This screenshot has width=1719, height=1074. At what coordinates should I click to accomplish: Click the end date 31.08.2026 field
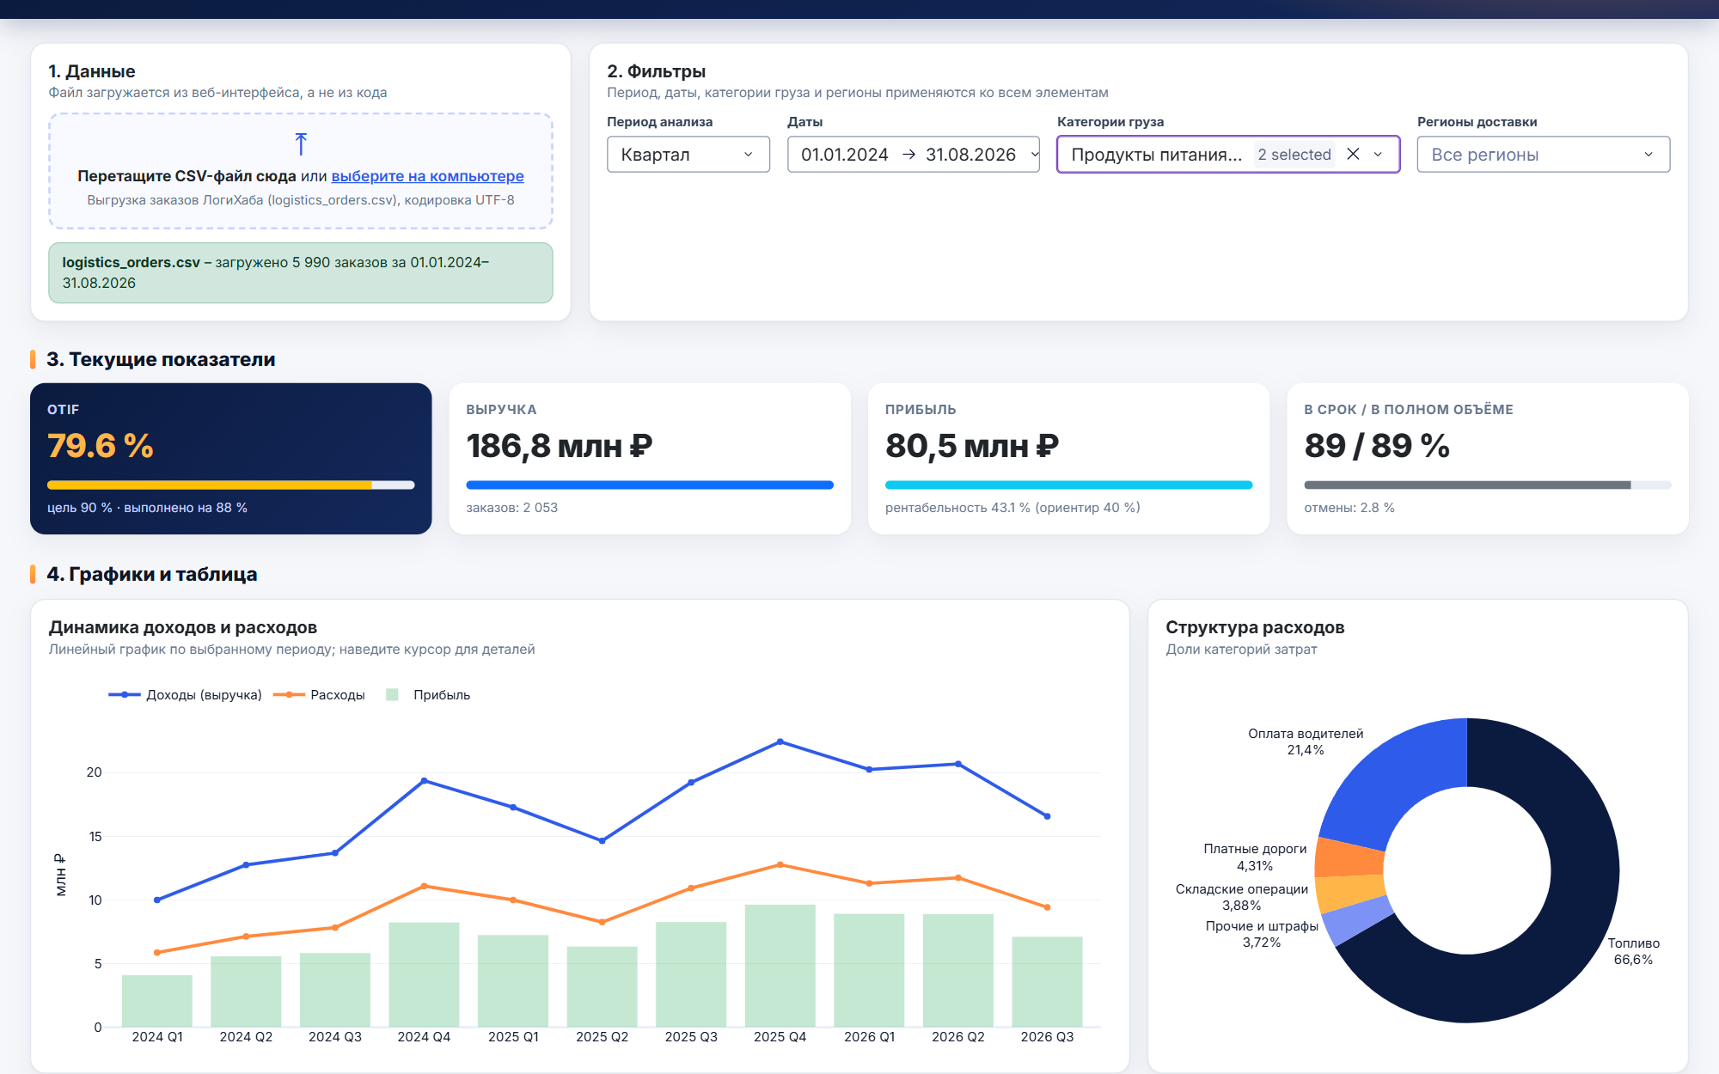970,155
